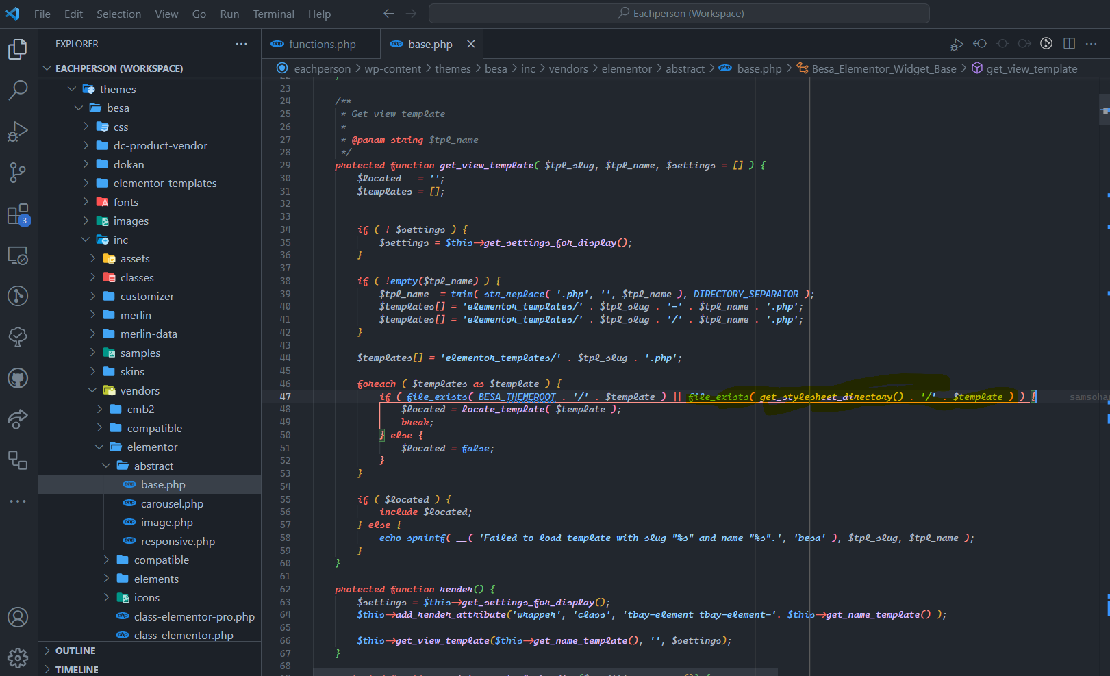Open the Selection menu
This screenshot has height=676, width=1110.
pos(118,14)
